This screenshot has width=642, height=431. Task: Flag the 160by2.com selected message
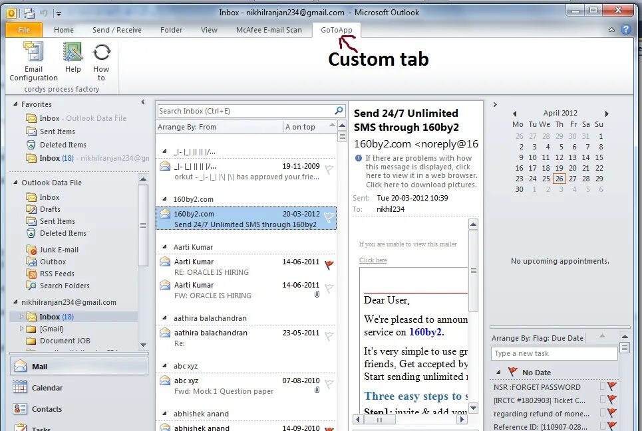[x=329, y=217]
